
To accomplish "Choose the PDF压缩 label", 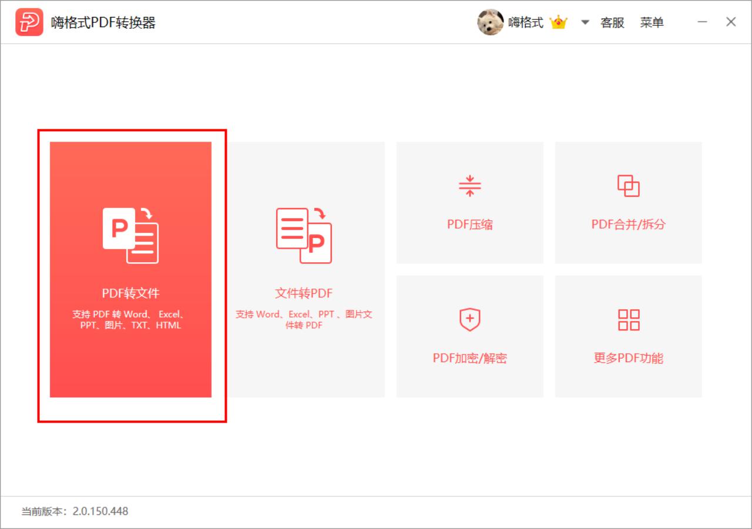I will click(469, 224).
